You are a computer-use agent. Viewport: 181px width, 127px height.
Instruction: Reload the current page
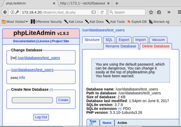click(x=102, y=12)
